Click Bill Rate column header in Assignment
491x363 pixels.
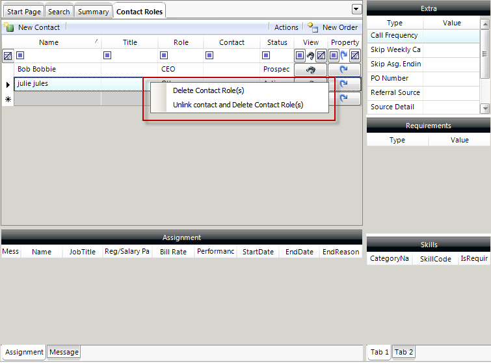point(173,252)
